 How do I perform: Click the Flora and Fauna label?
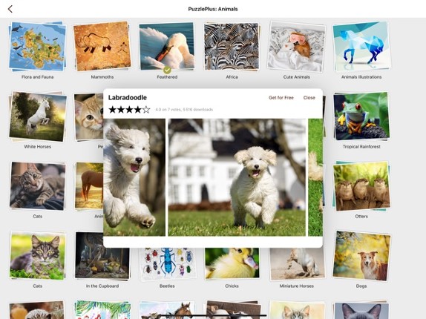coord(38,77)
